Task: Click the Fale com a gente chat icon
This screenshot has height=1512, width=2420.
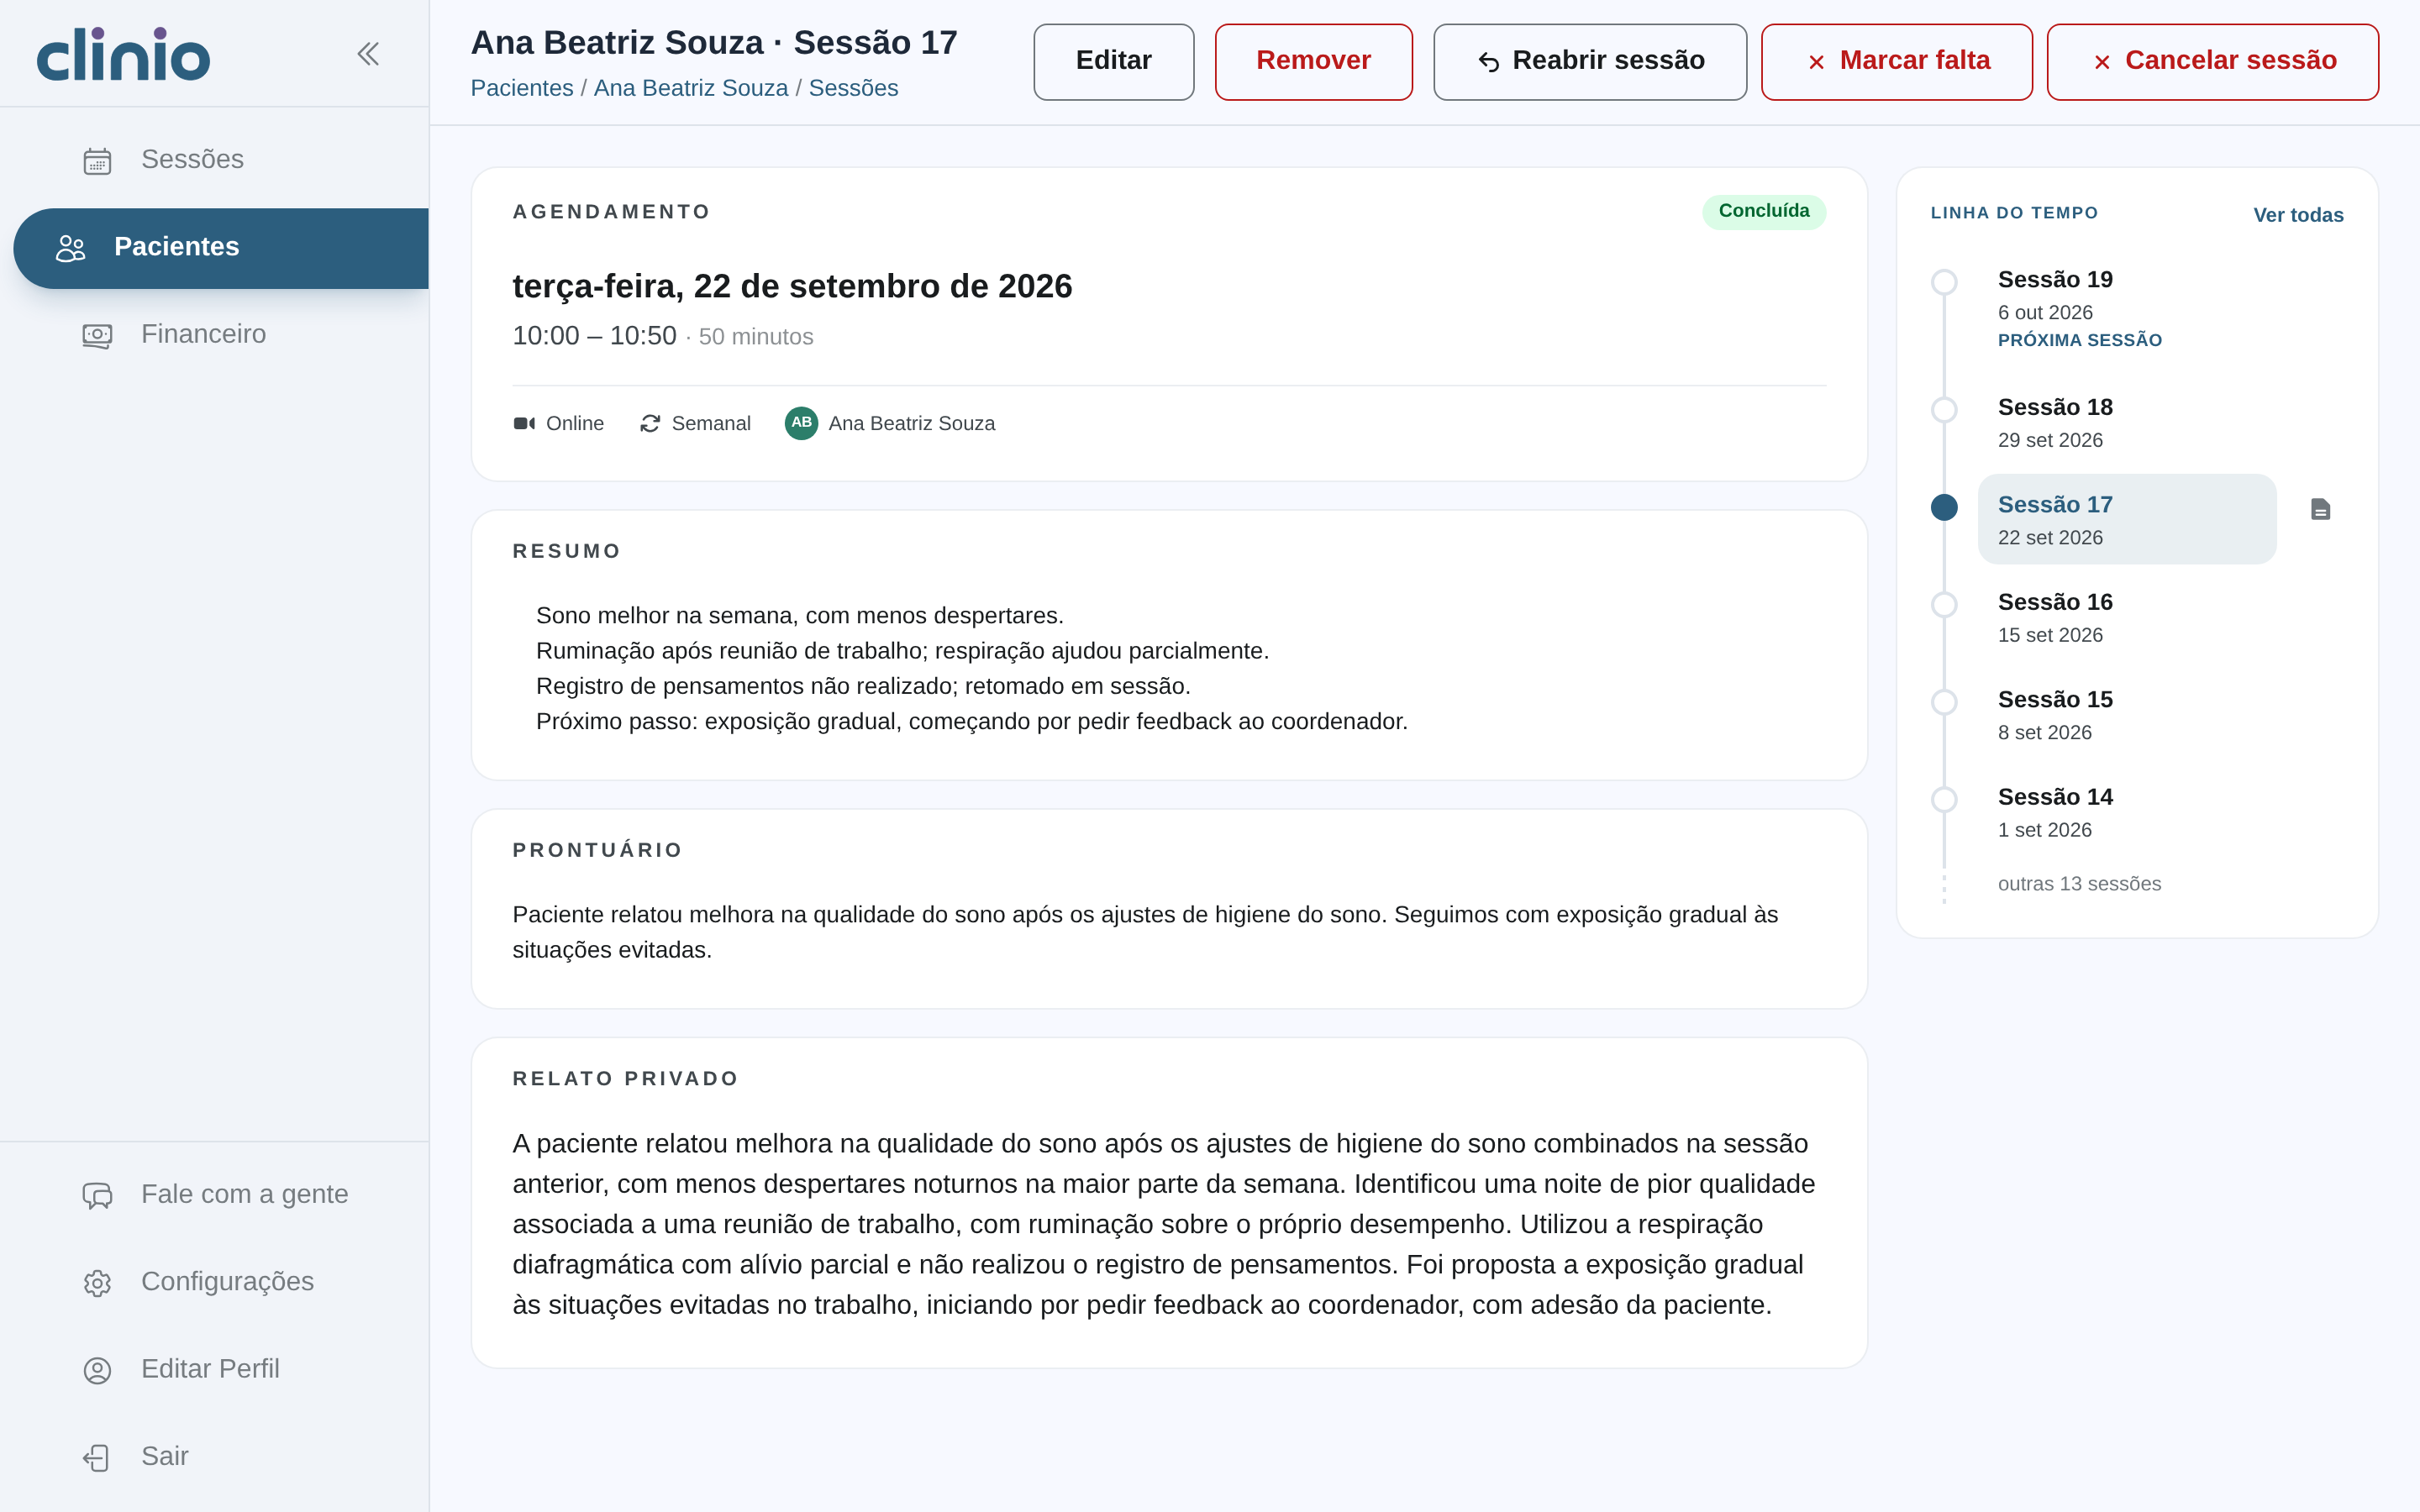Action: pos(97,1195)
